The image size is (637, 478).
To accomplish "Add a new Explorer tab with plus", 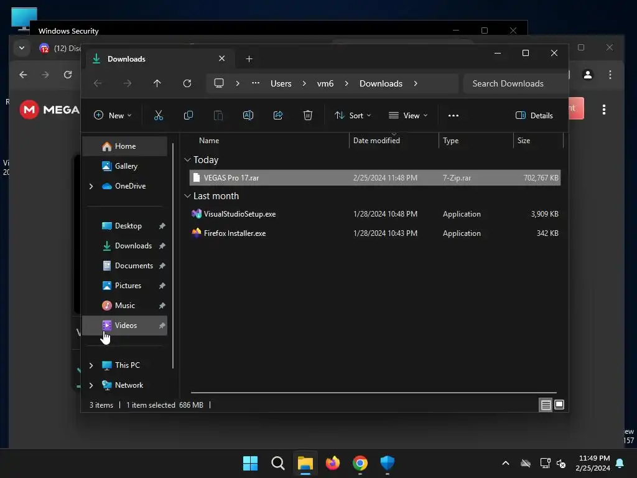I will pos(249,59).
